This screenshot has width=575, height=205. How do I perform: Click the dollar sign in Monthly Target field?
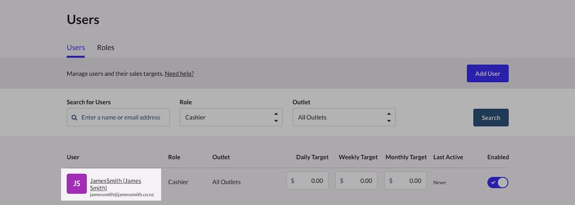(x=391, y=181)
